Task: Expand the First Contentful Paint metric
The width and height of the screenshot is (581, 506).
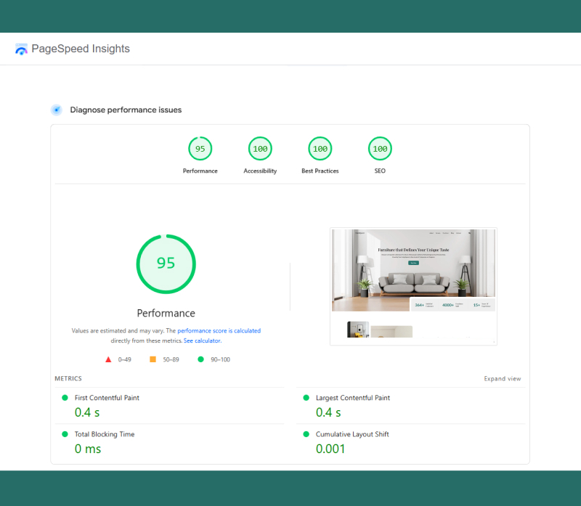Action: [x=107, y=398]
